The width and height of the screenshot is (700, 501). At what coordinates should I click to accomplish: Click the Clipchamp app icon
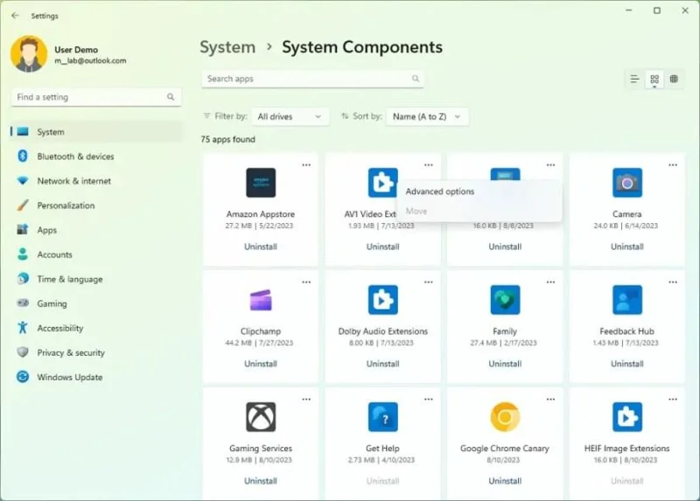pos(261,300)
